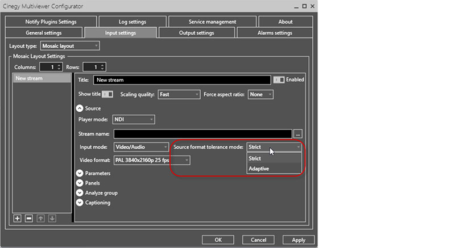This screenshot has width=455, height=248.
Task: Switch to Notify Plugins Settings tab
Action: (51, 22)
